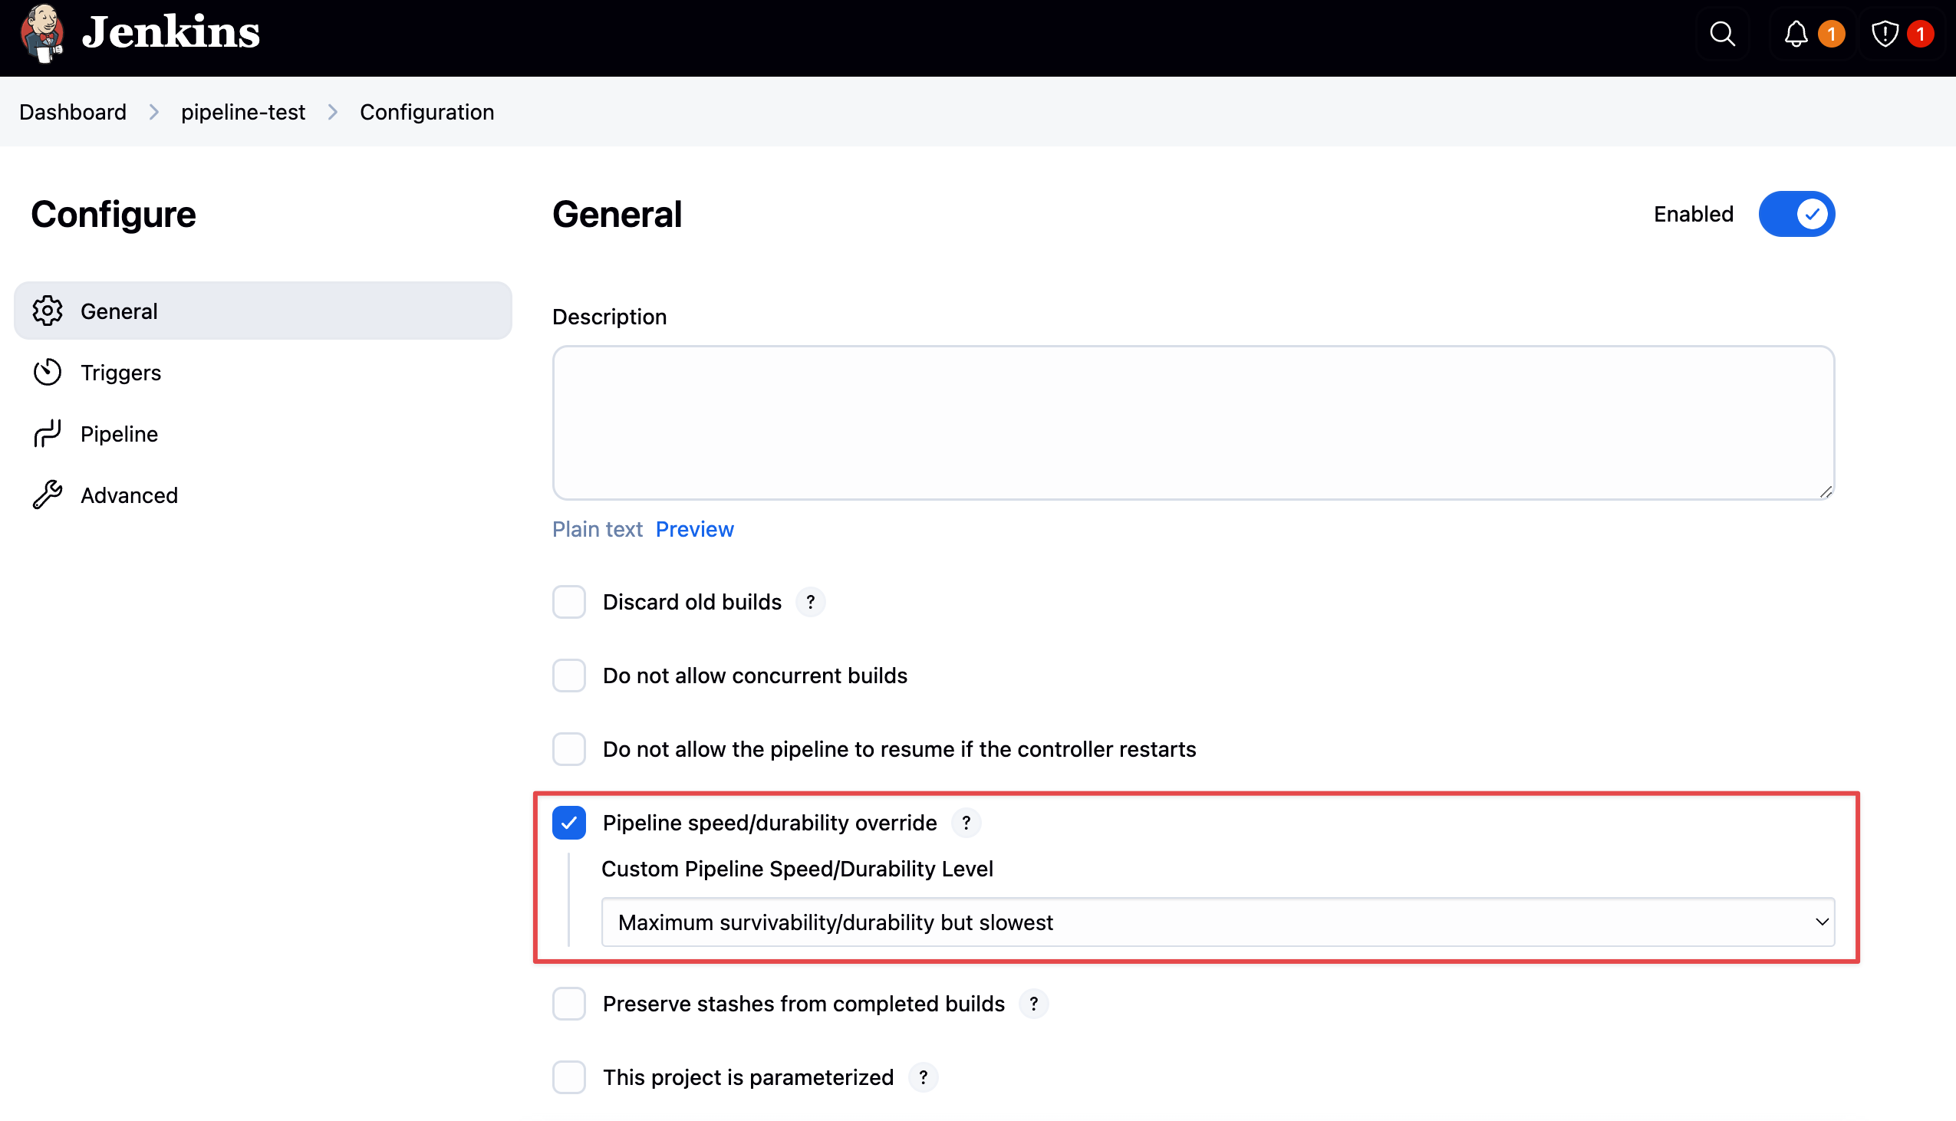Click the help icon next to Preserve stashes from completed builds

click(1033, 1004)
